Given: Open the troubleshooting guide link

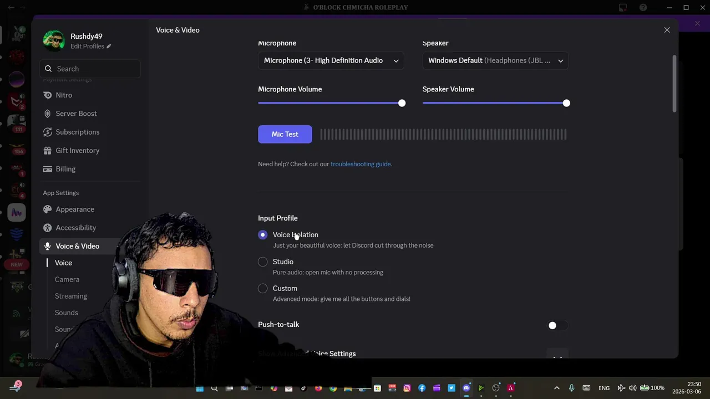Looking at the screenshot, I should coord(361,164).
